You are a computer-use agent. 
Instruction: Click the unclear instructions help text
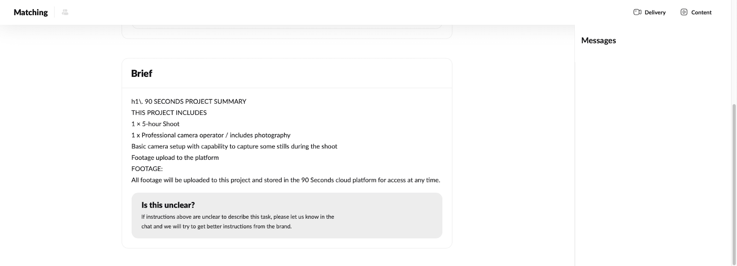[x=238, y=221]
